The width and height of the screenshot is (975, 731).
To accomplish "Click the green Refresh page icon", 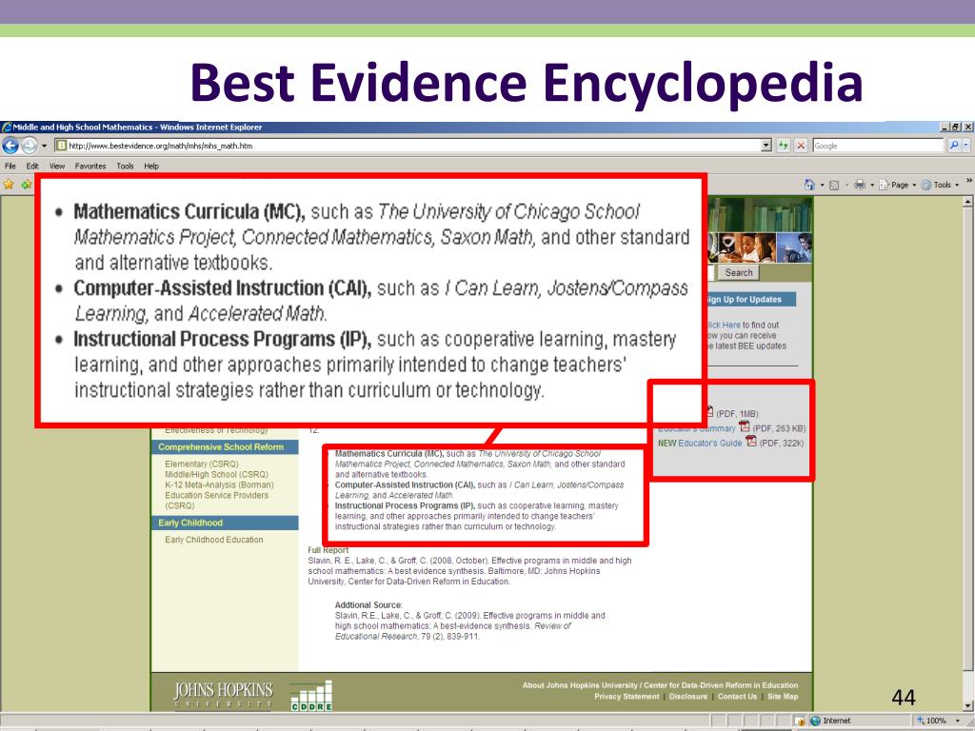I will pyautogui.click(x=784, y=146).
